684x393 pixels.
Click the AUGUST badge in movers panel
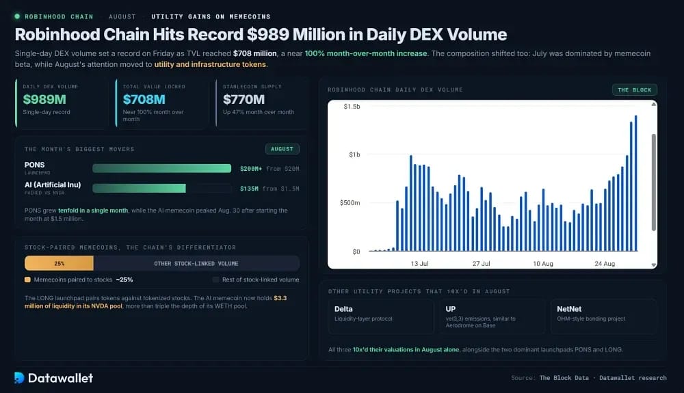click(282, 149)
